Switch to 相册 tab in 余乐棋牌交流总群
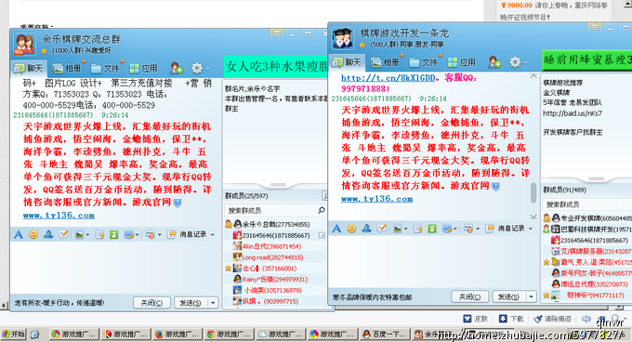Screen dimensions: 632x342 [x=67, y=69]
